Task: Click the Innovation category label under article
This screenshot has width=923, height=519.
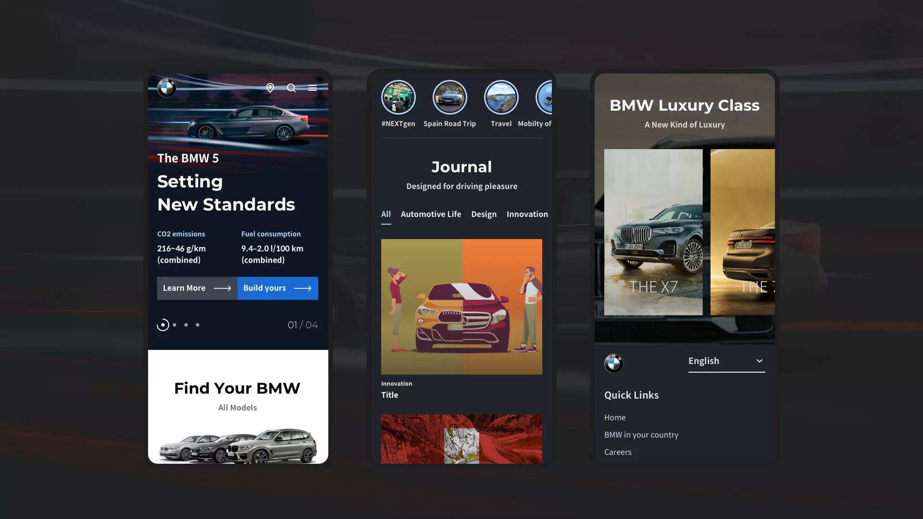Action: pyautogui.click(x=397, y=383)
